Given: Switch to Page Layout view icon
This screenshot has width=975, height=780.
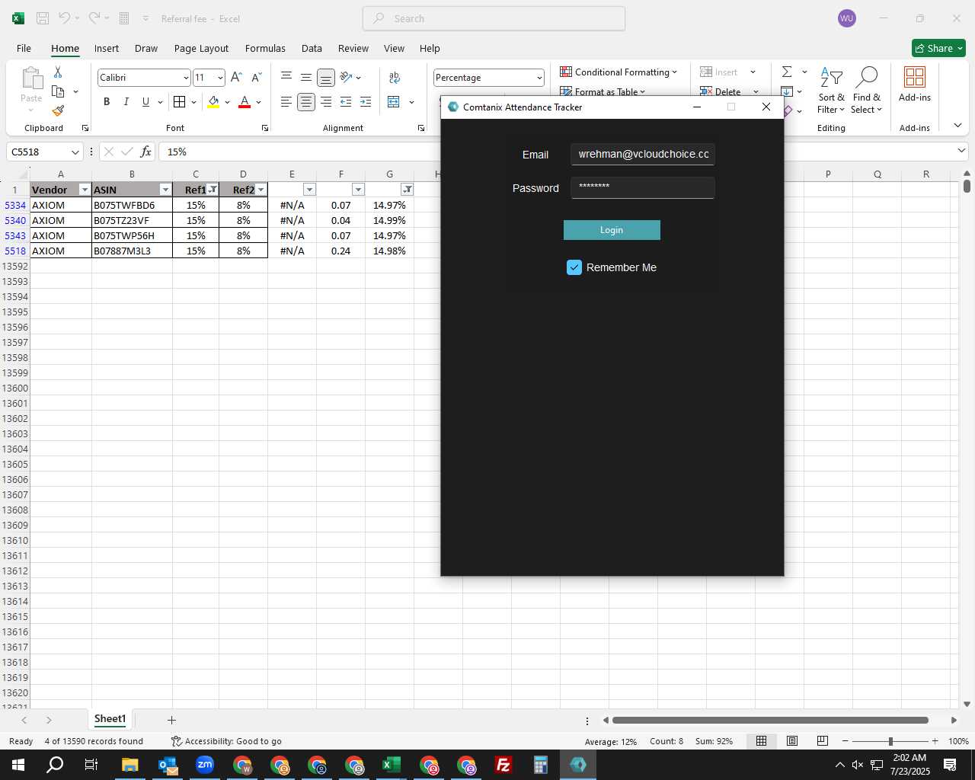Looking at the screenshot, I should pos(792,741).
